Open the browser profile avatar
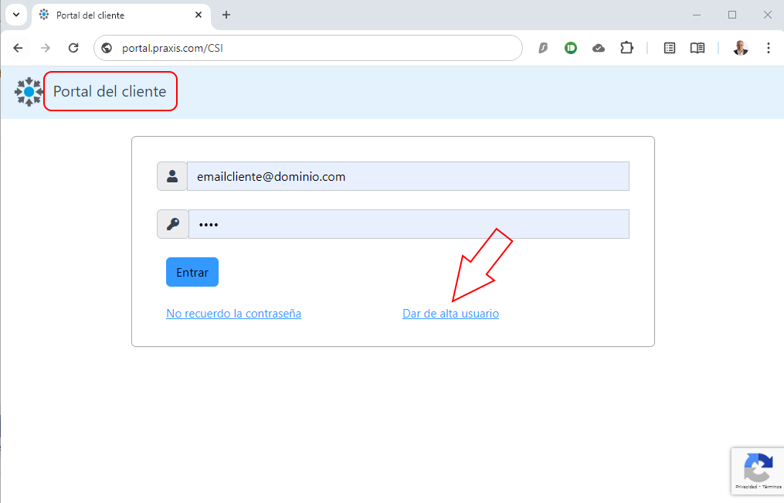The image size is (784, 503). [741, 48]
